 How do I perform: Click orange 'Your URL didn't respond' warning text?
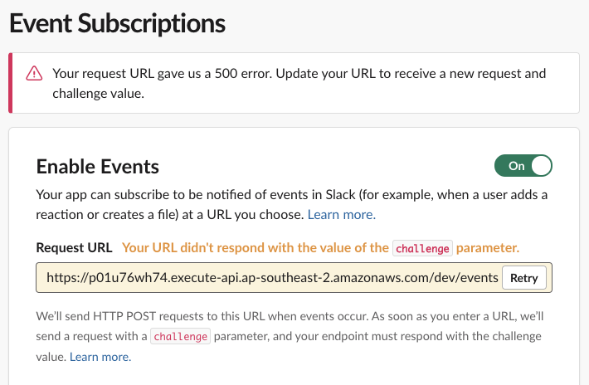click(x=255, y=247)
